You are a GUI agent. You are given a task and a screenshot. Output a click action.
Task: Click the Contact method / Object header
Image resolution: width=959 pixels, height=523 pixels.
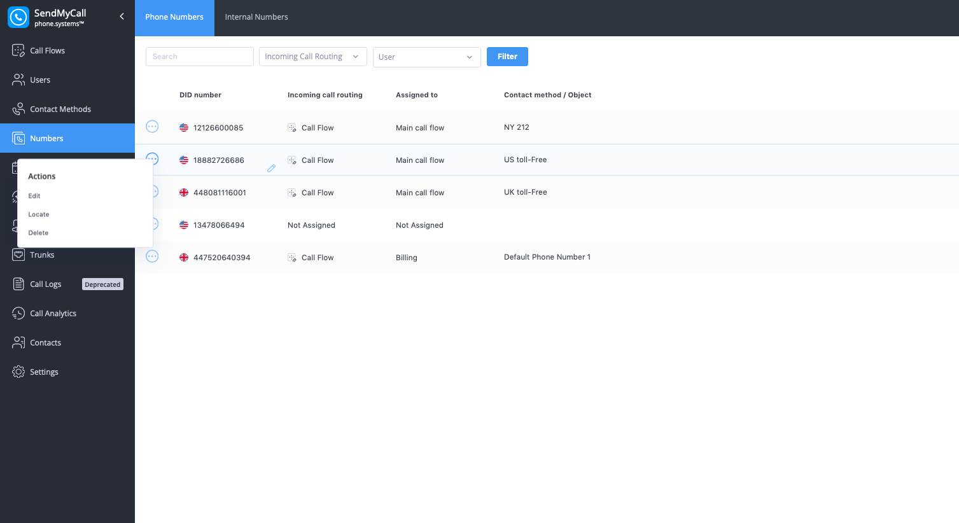click(x=548, y=95)
